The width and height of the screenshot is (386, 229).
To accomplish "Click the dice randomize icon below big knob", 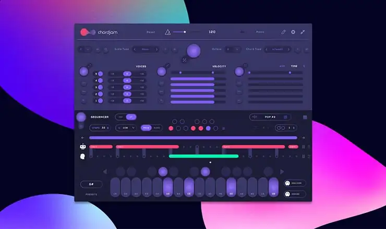I will tap(184, 60).
